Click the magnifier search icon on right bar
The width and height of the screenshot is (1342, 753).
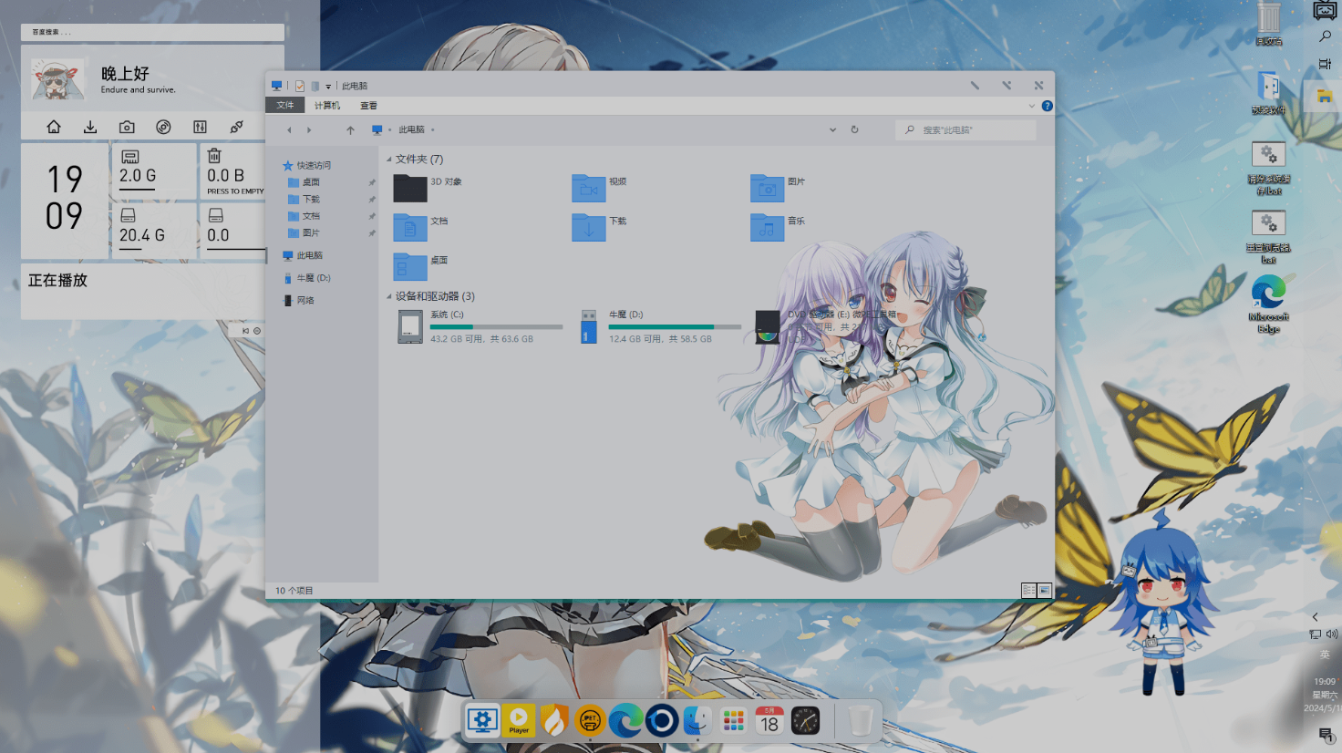coord(1325,36)
